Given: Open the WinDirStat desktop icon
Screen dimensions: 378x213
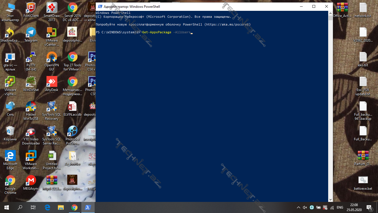Looking at the screenshot, I should point(31,82).
